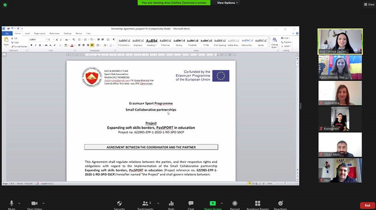
Task: Click the Replace command in Editing group
Action: (286, 42)
